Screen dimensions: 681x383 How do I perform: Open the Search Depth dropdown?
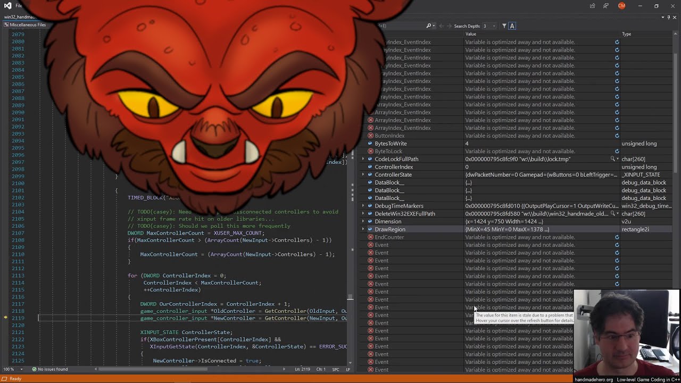click(494, 26)
